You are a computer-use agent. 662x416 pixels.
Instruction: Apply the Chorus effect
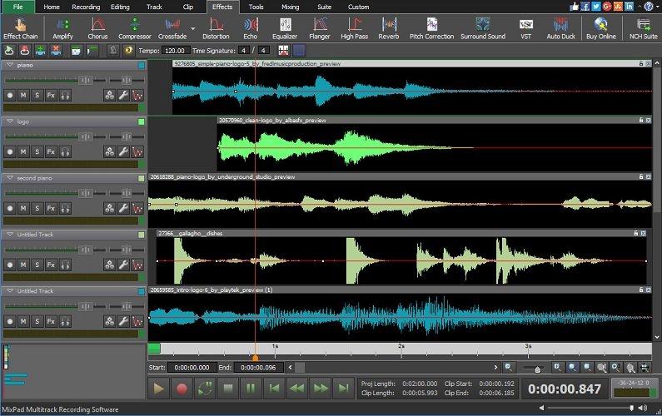pos(97,28)
